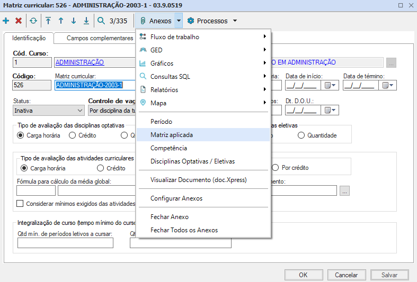Open the Status dropdown showing Inativa
Viewport: 417px width, 282px height.
point(48,111)
